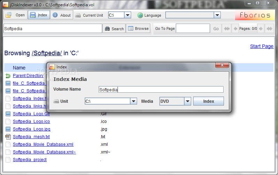Click the .ico extension text
This screenshot has width=278, height=175.
[x=103, y=122]
